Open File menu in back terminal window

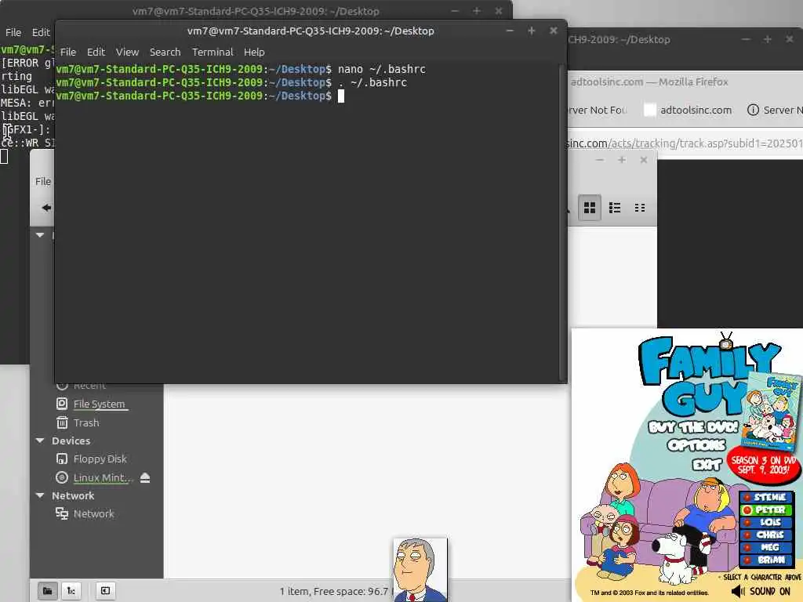pos(13,32)
